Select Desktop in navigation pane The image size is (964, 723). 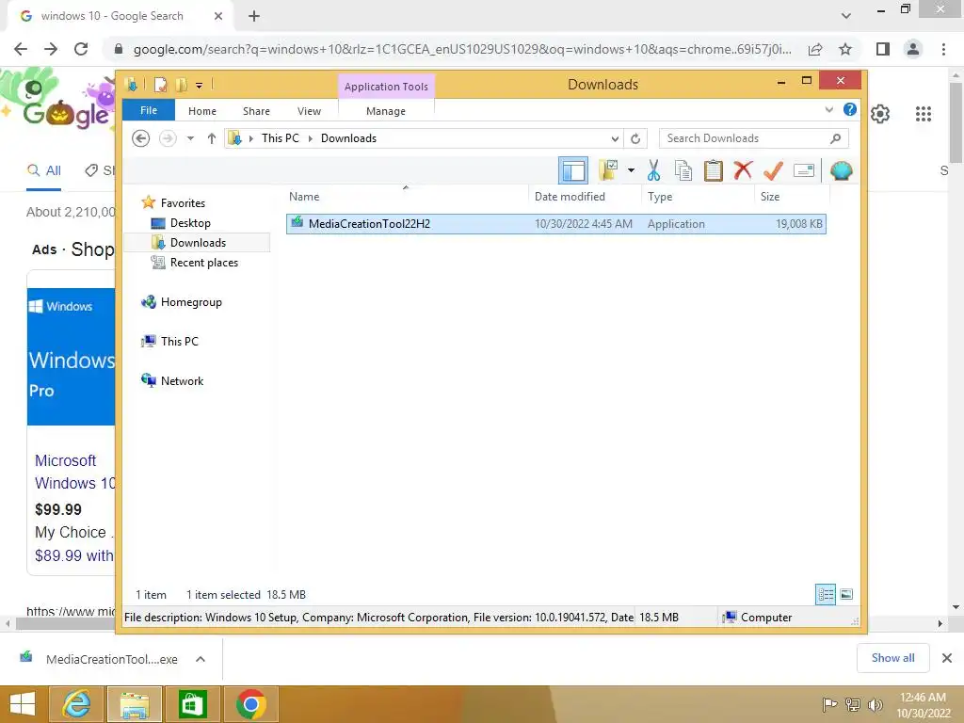tap(190, 222)
